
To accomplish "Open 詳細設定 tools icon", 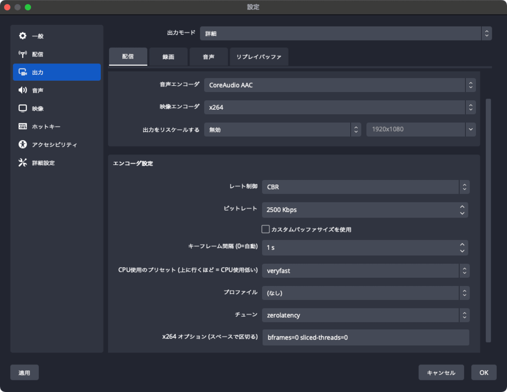I will point(23,163).
